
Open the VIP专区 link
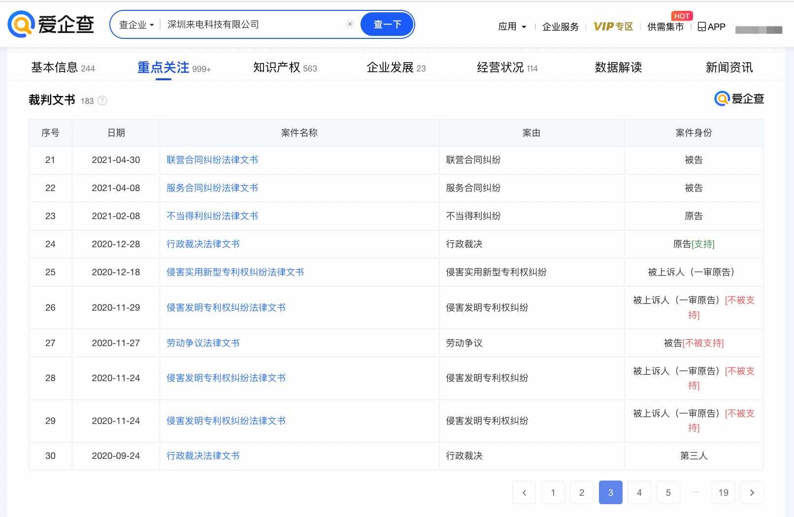(613, 27)
